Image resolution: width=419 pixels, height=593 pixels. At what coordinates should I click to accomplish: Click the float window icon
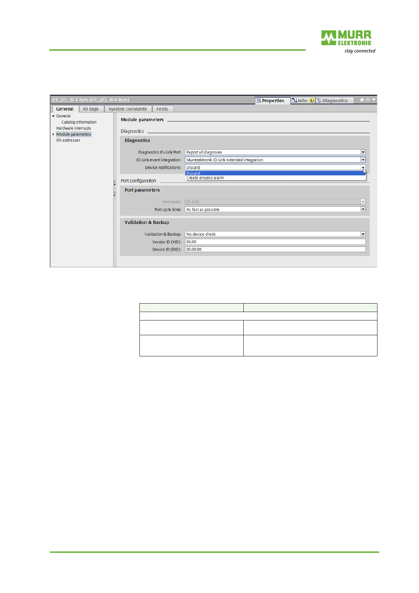point(362,100)
